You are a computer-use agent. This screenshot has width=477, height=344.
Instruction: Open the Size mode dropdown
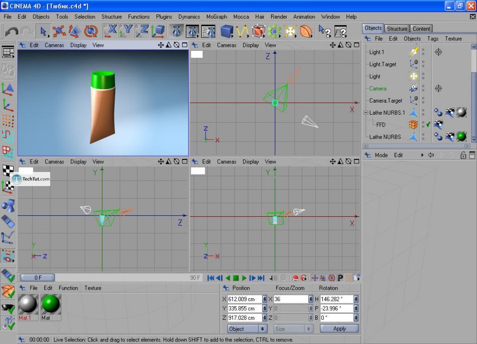(293, 329)
